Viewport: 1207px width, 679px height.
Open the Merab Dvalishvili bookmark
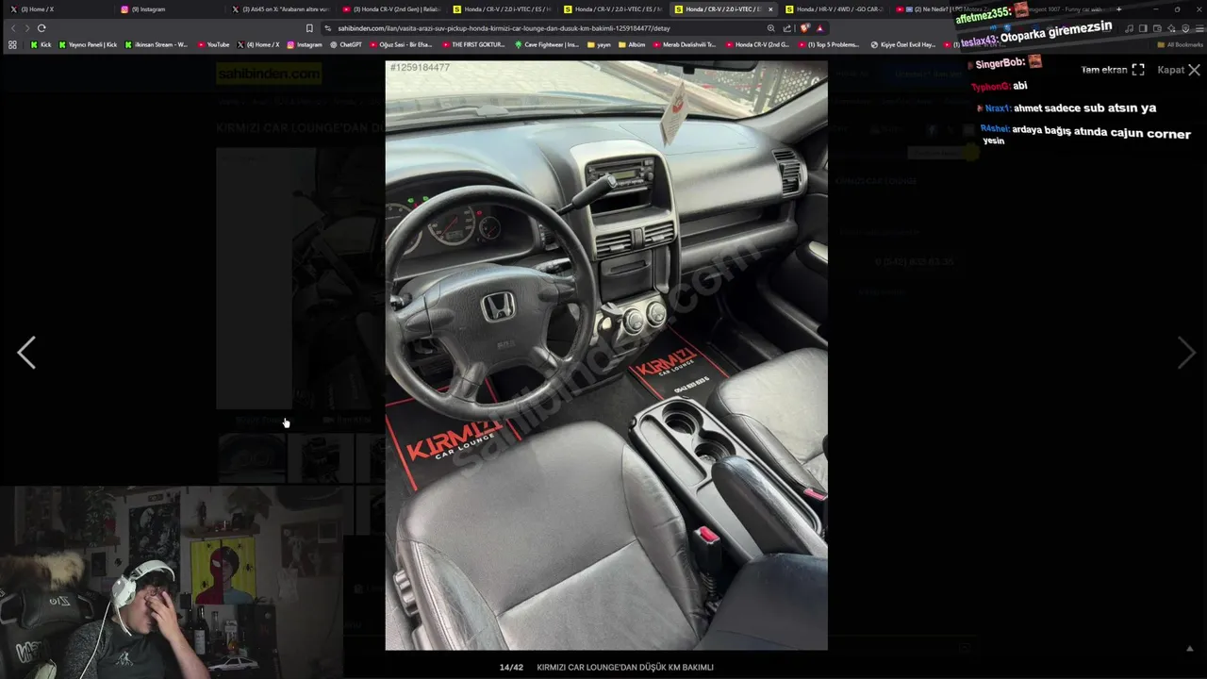point(684,44)
